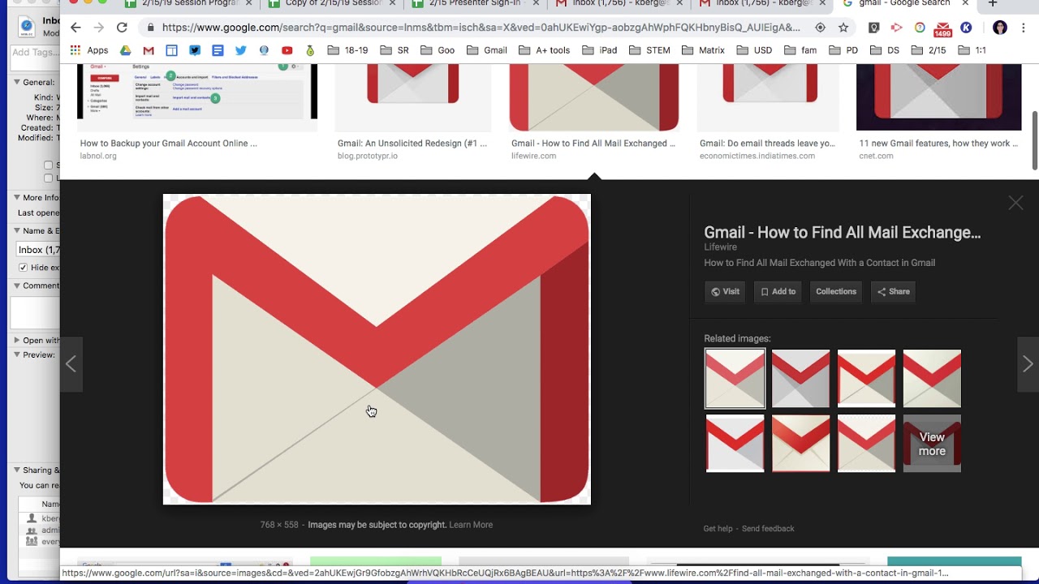Open a new tab with the plus button

click(992, 3)
